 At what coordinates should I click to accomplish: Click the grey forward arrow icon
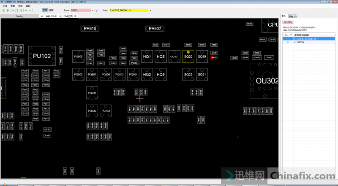30,10
